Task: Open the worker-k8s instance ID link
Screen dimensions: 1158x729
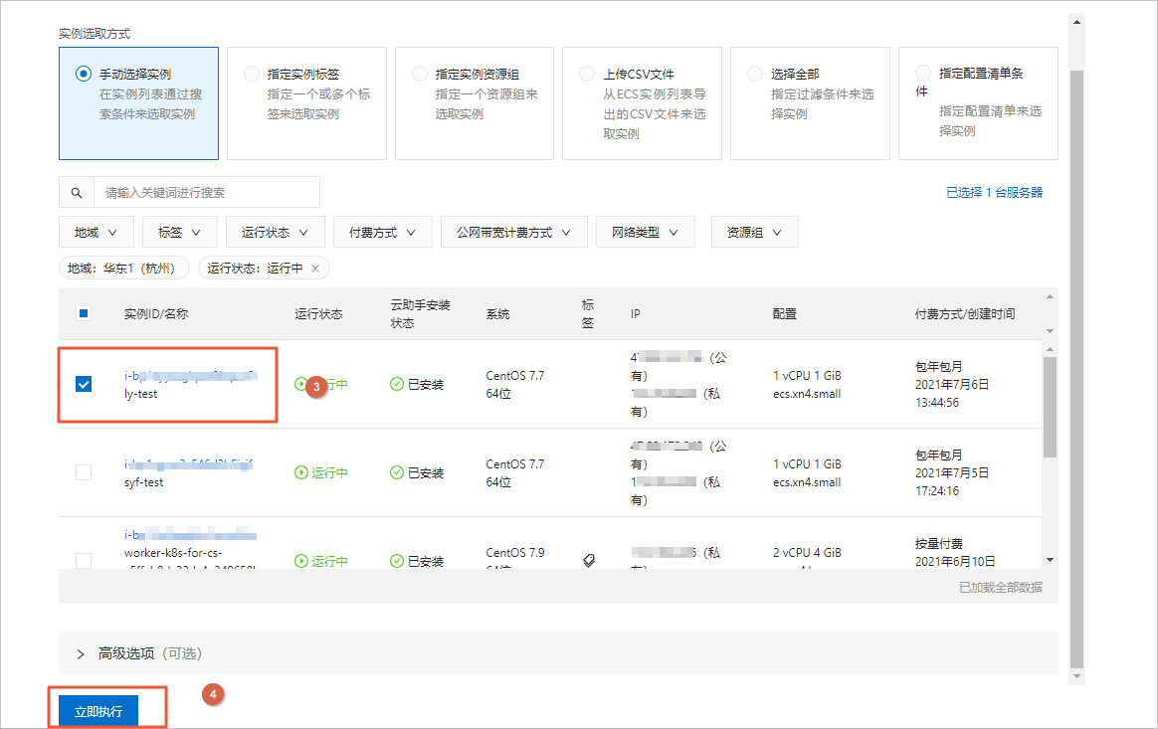Action: pyautogui.click(x=190, y=535)
